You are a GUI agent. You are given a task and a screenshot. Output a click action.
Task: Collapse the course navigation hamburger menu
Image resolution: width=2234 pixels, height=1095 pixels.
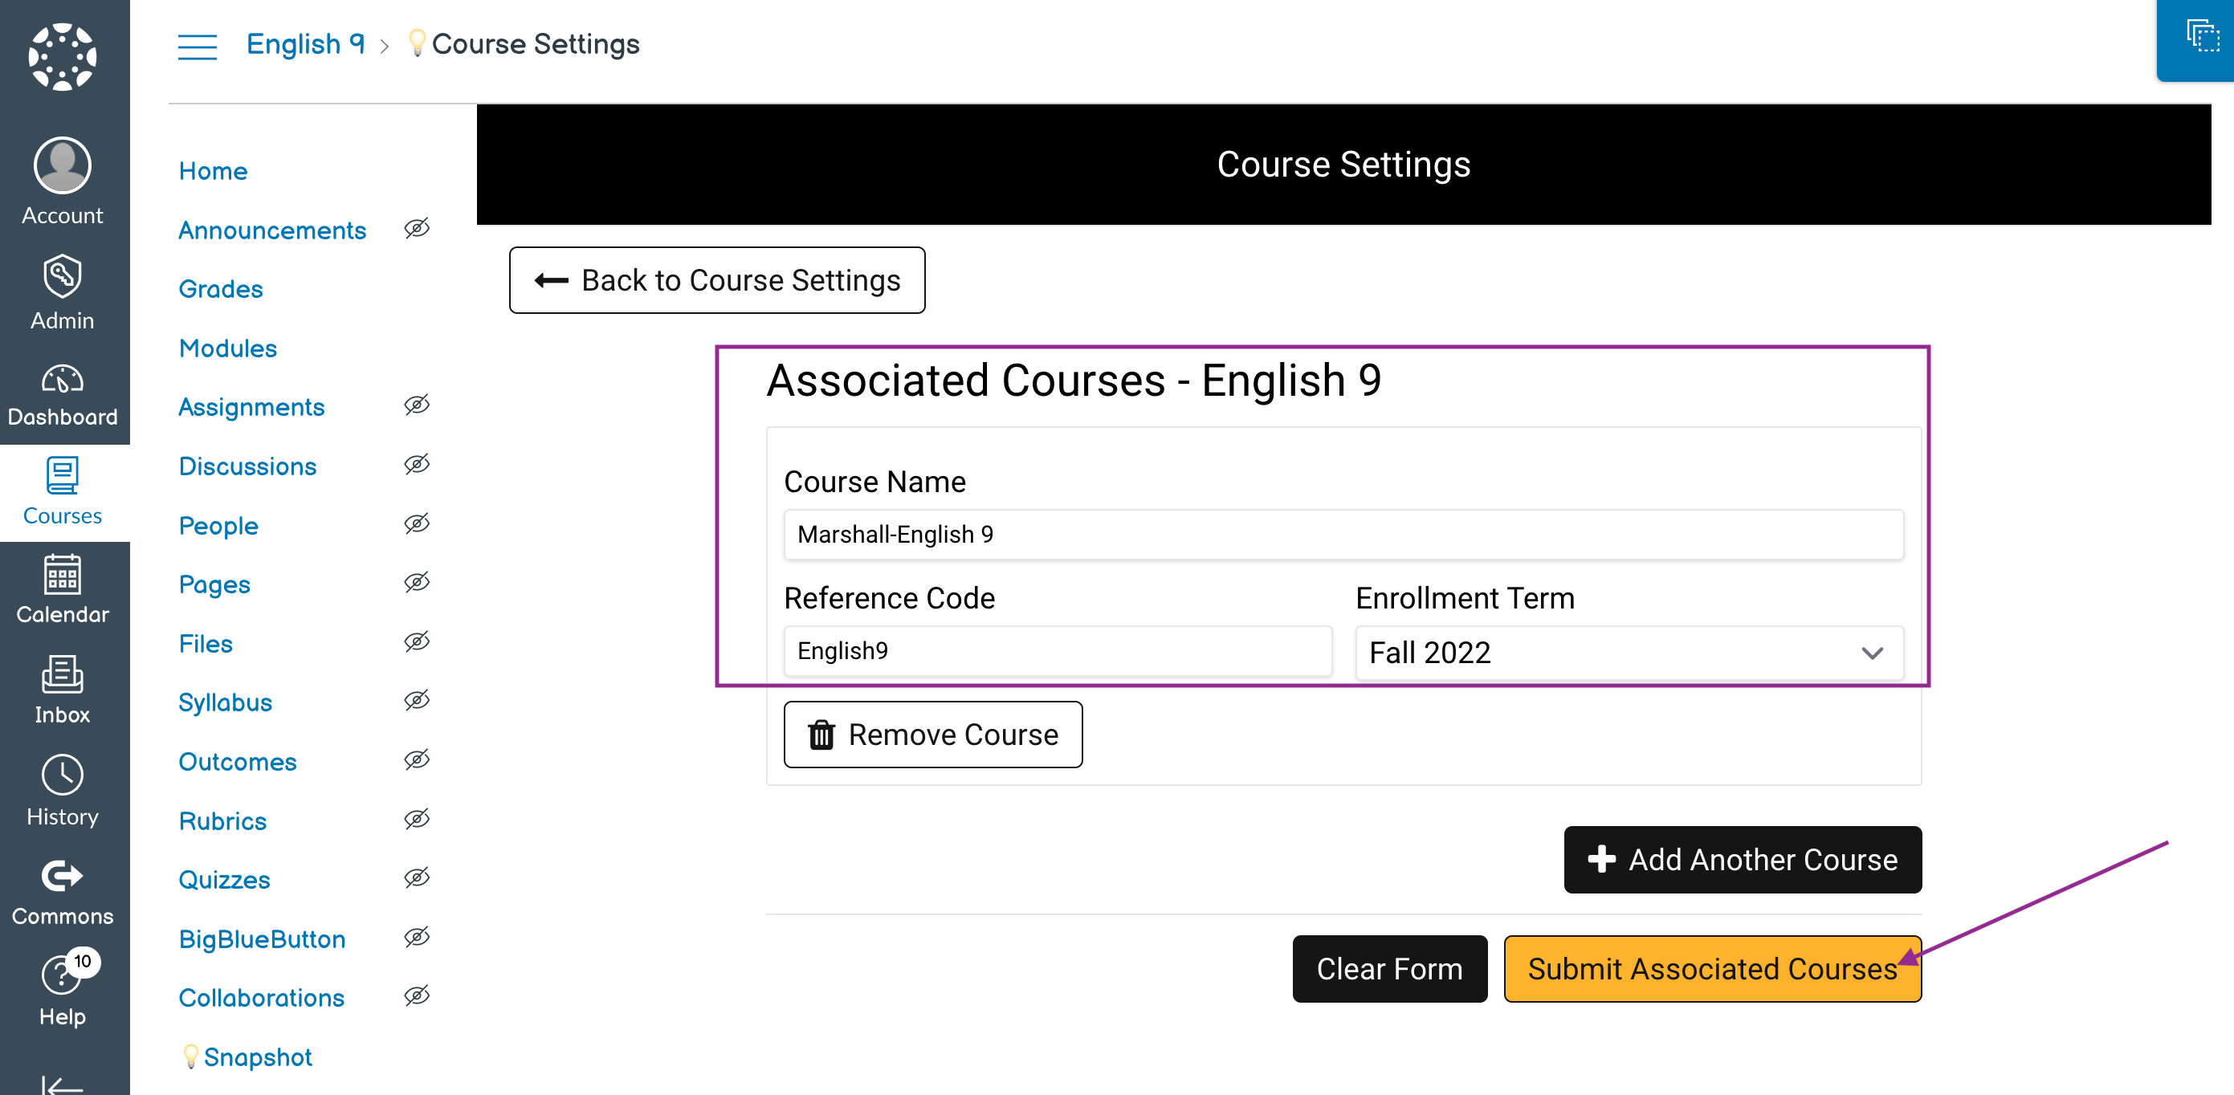point(197,46)
